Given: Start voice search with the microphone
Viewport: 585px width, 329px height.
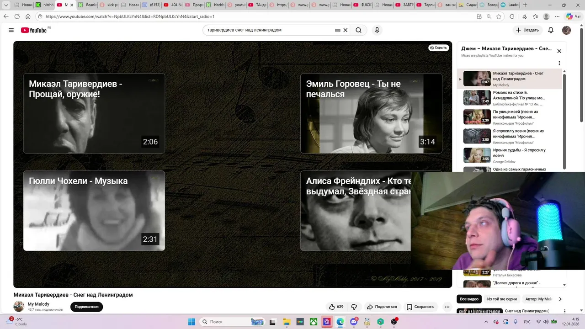Looking at the screenshot, I should pos(377,30).
